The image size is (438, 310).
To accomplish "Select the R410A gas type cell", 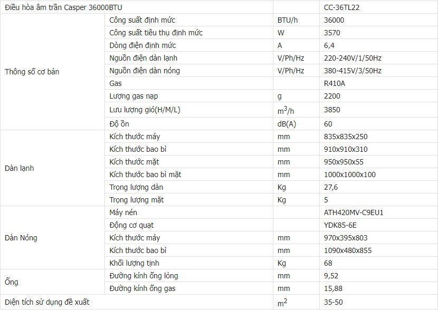I will [x=335, y=83].
